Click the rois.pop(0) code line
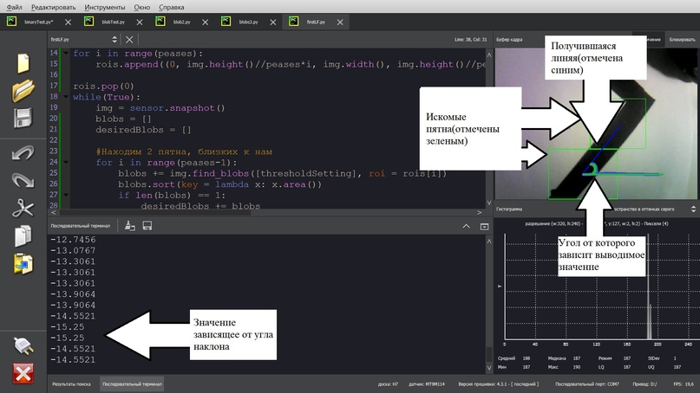Screen dimensions: 700x393 pyautogui.click(x=103, y=86)
